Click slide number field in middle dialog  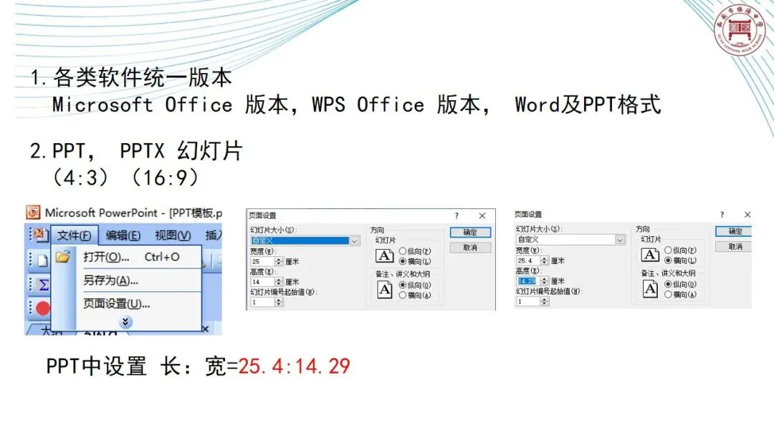[x=262, y=303]
